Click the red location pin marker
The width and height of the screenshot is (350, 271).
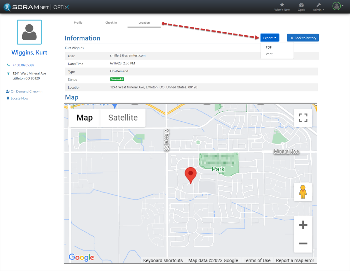(x=190, y=175)
